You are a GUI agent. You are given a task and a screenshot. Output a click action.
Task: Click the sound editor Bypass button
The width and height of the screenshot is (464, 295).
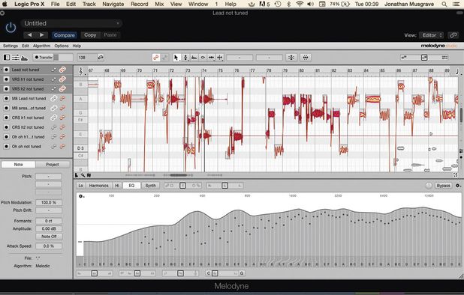tap(443, 186)
